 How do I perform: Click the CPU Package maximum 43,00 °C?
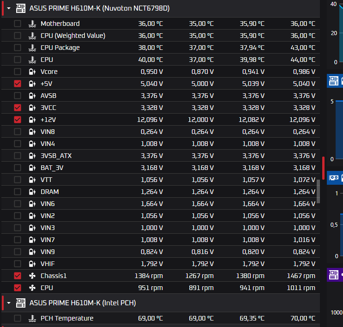(x=303, y=48)
